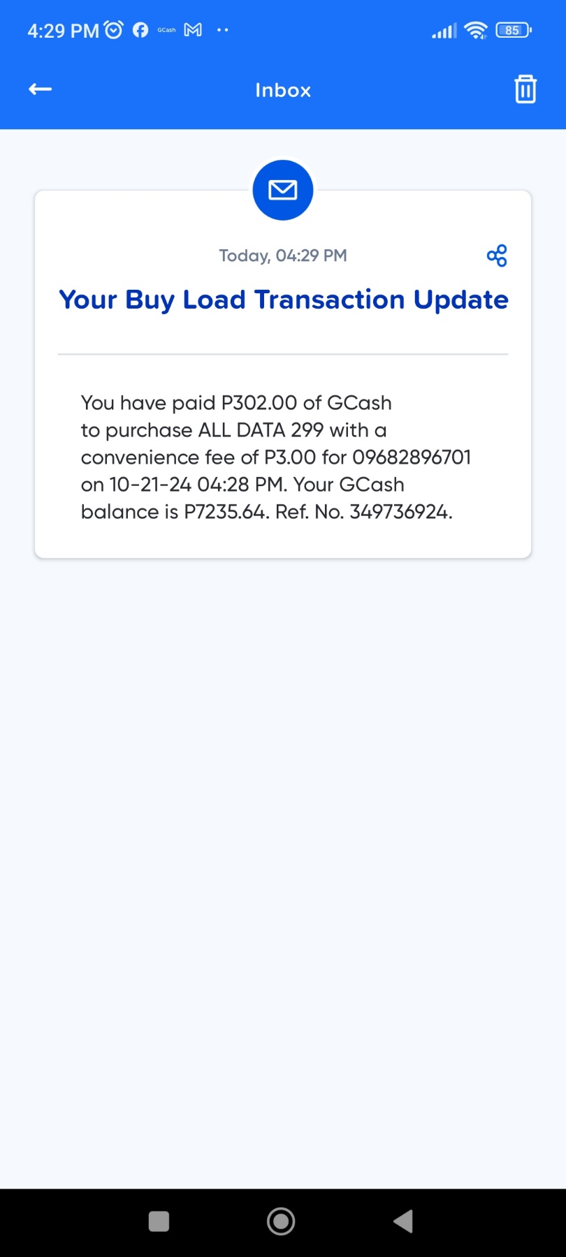This screenshot has height=1257, width=566.
Task: Tap the GCash notification icon in status bar
Action: point(166,30)
